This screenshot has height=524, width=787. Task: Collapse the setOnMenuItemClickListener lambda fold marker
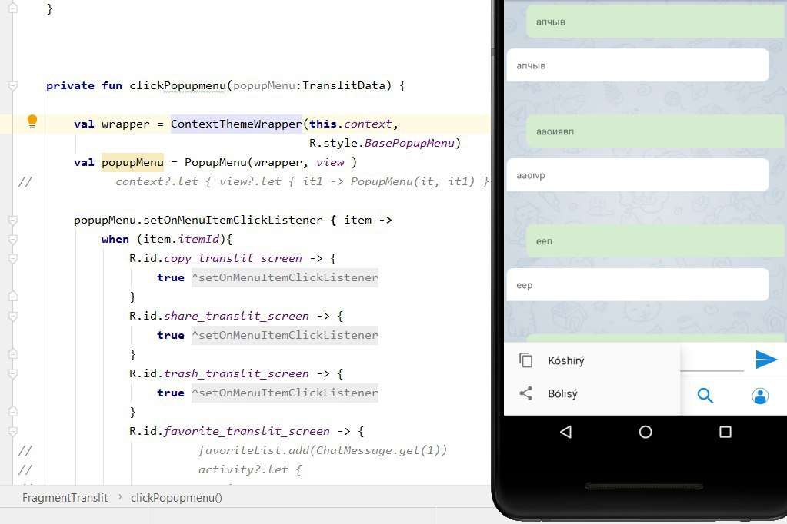tap(13, 221)
